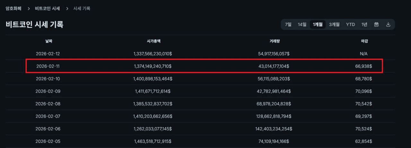
Task: Click the 2026-02-12 date cell
Action: pyautogui.click(x=48, y=53)
